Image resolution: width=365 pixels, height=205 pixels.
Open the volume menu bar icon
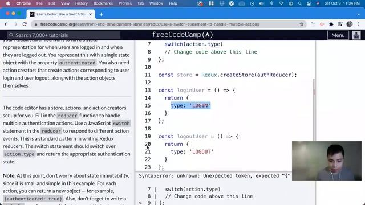pyautogui.click(x=261, y=3)
